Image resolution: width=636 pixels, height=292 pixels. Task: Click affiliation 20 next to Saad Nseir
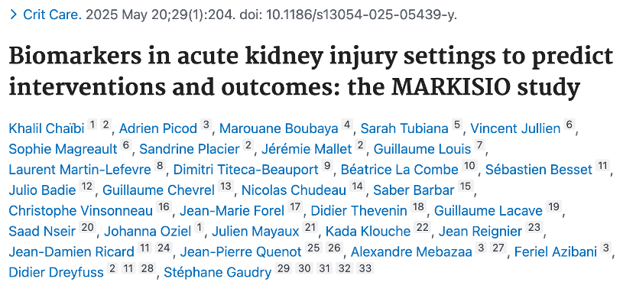(x=87, y=228)
